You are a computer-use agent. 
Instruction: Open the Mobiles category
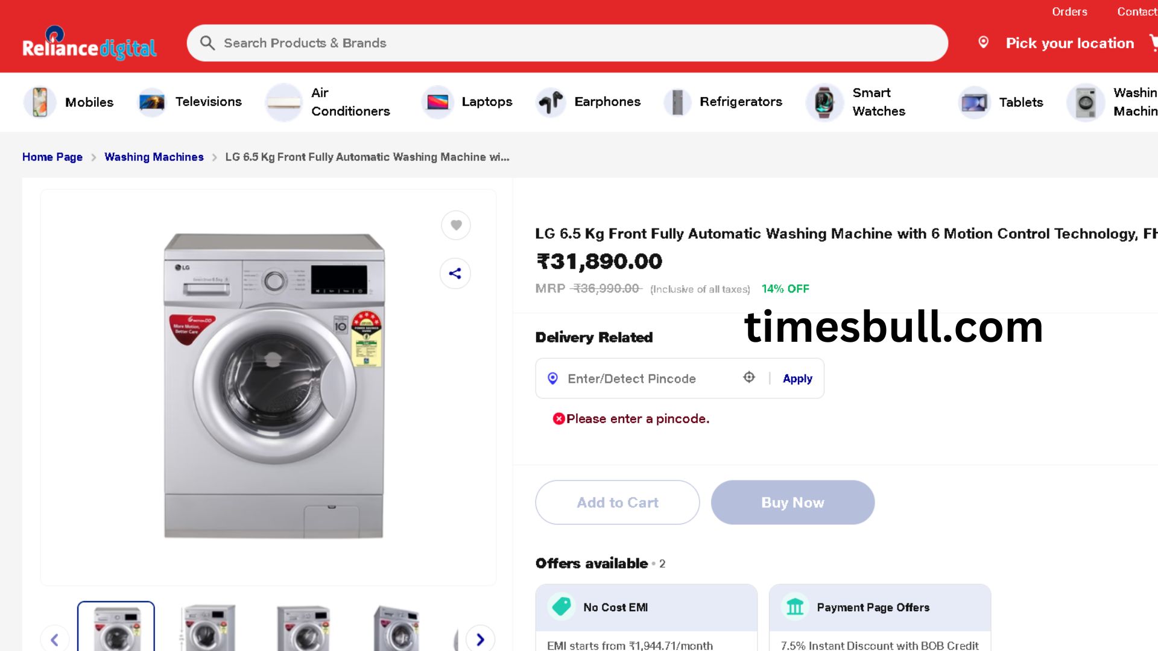click(69, 102)
